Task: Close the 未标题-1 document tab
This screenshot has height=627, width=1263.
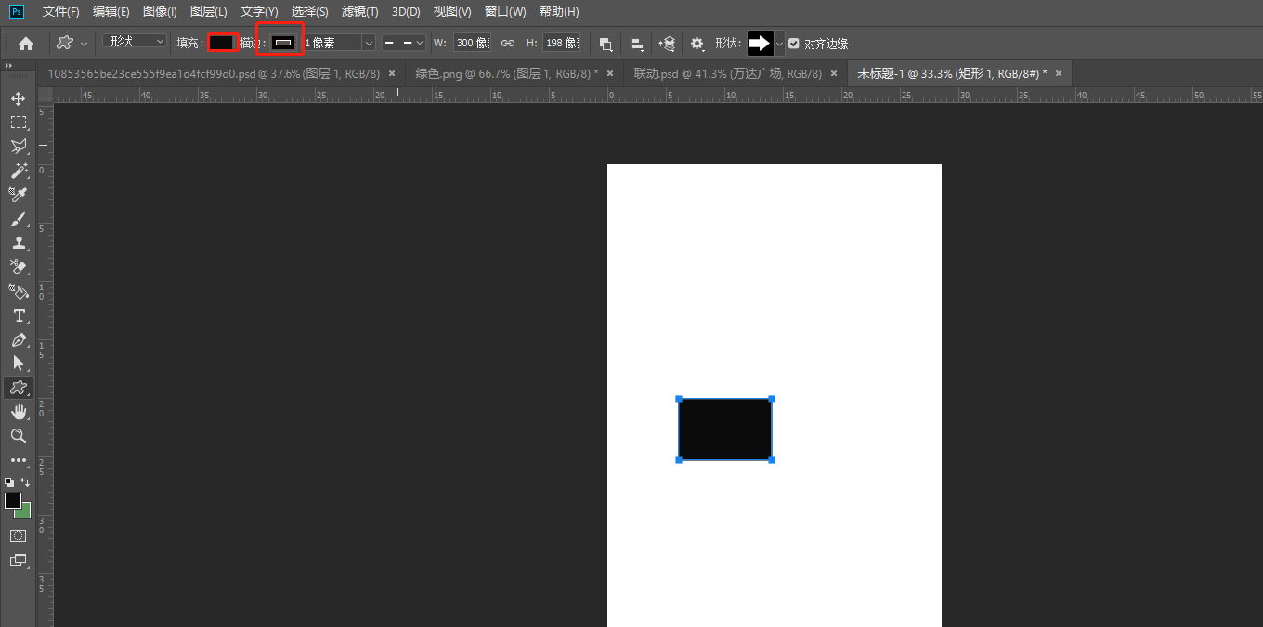Action: (1058, 73)
